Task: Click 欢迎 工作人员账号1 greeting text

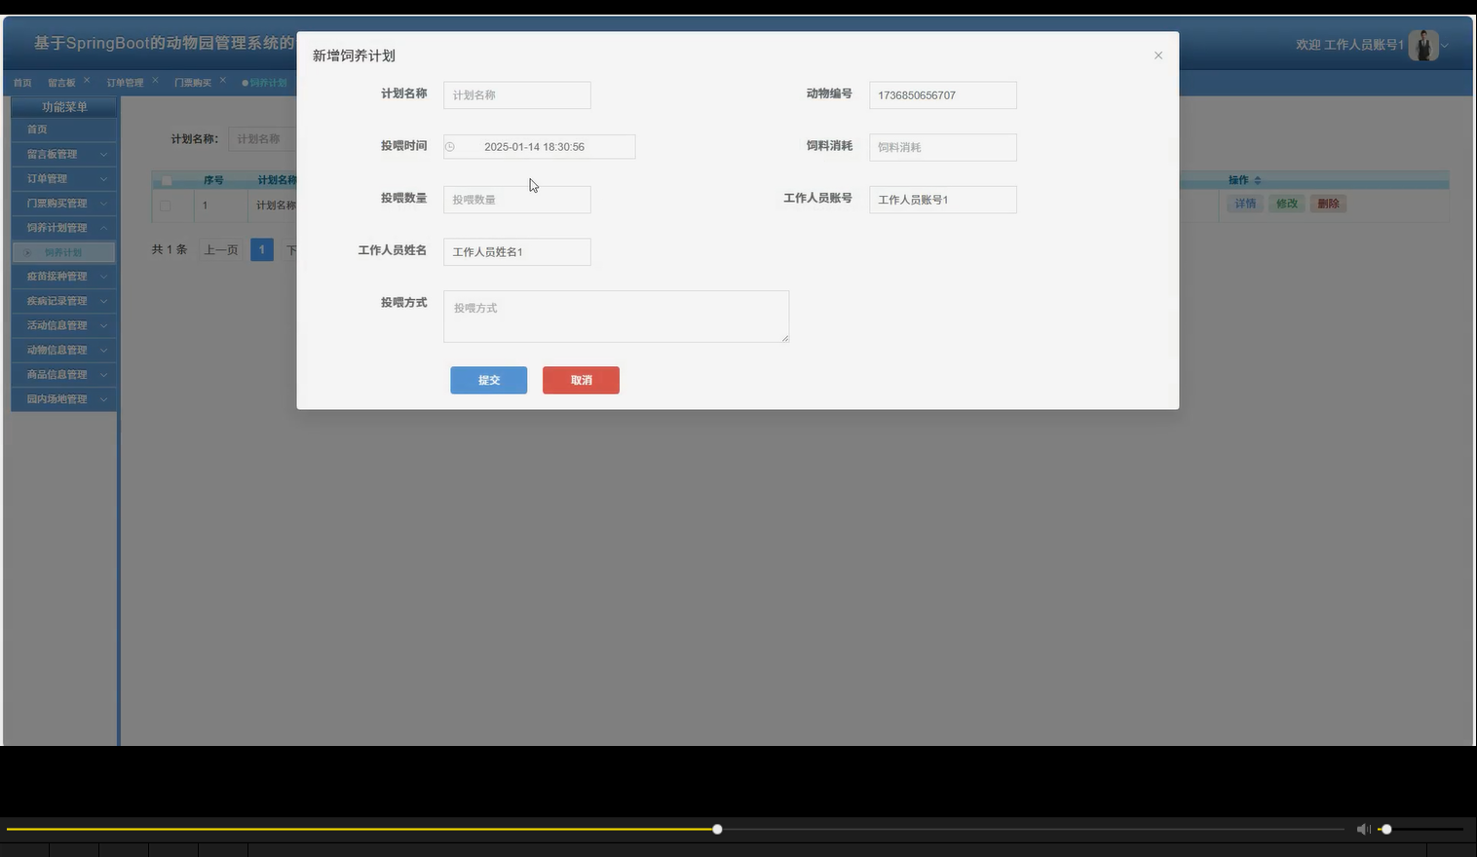Action: pos(1349,45)
